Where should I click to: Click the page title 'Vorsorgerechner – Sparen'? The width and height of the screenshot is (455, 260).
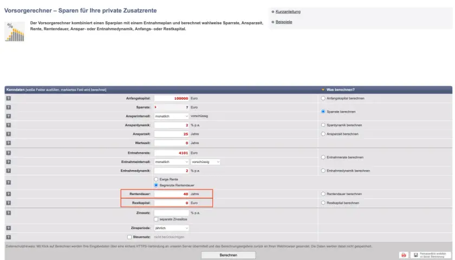(x=80, y=10)
